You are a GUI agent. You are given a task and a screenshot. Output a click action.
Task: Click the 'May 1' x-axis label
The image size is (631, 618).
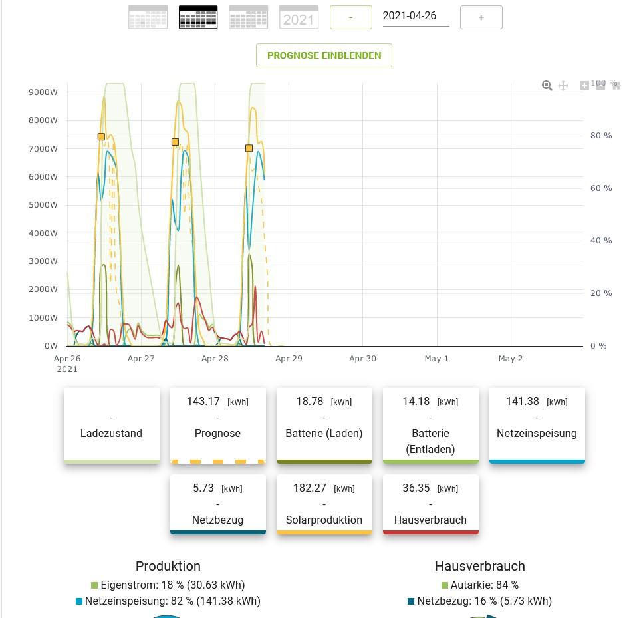(437, 359)
